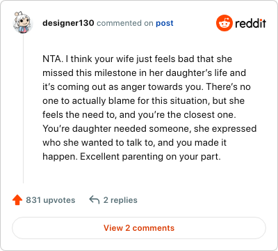Click the orange upvote arrow icon
The height and width of the screenshot is (251, 278).
click(17, 200)
